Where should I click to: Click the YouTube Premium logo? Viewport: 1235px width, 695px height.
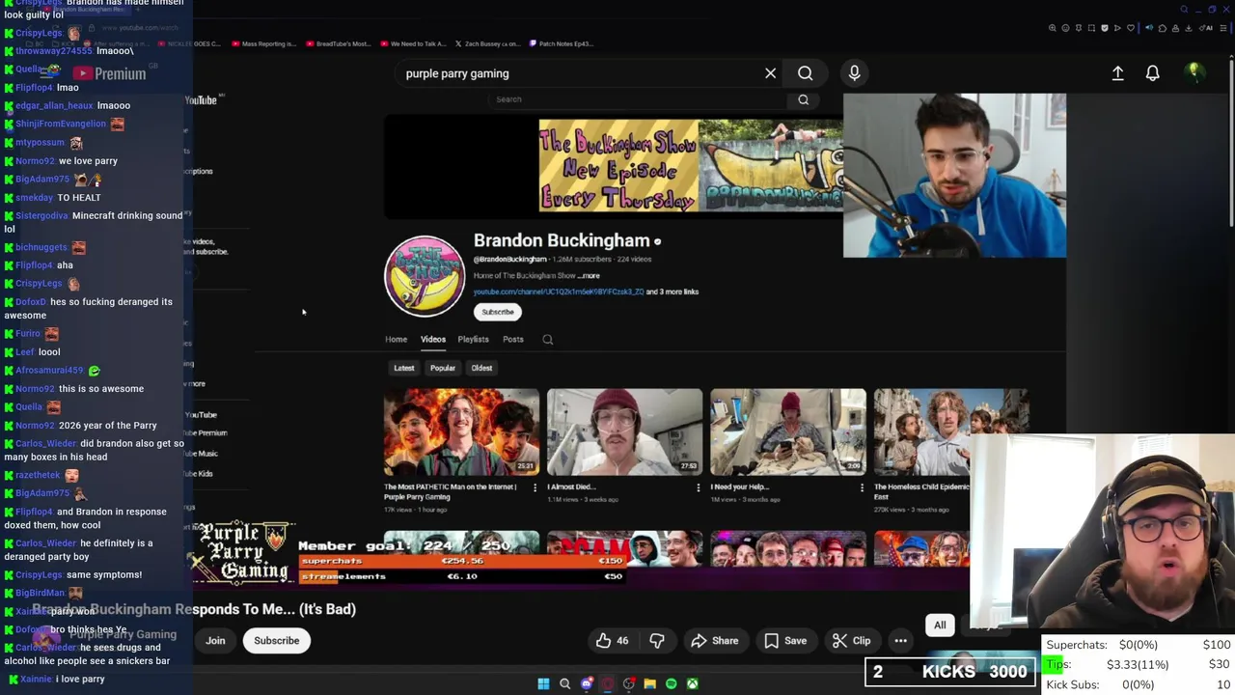pos(109,73)
